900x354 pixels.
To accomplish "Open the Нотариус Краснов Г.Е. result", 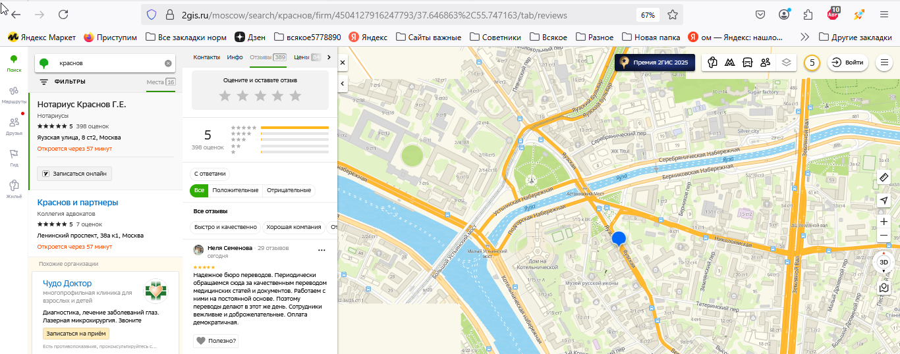I will 82,104.
